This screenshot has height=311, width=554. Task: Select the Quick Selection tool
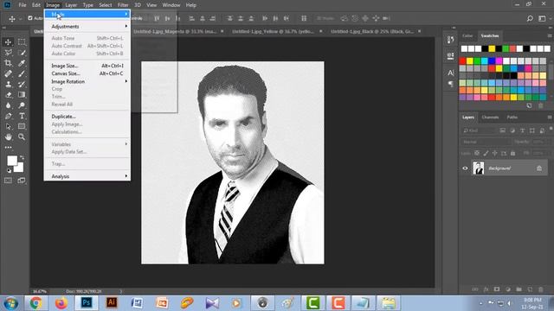pyautogui.click(x=22, y=53)
